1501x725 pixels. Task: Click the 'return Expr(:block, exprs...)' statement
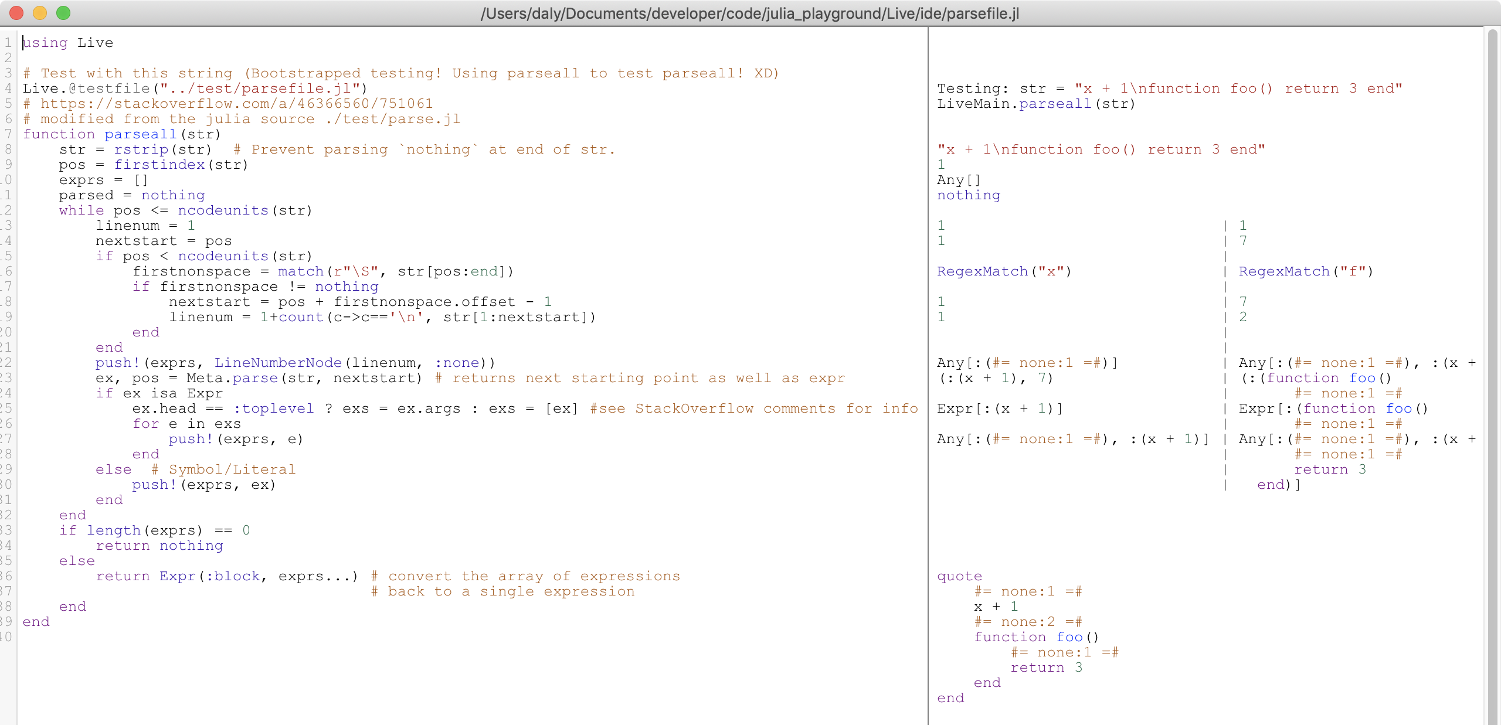tap(226, 576)
